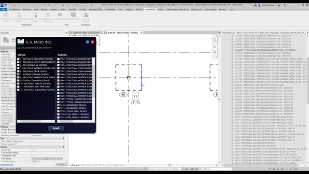Switch to the Collaborate ribbon tab
This screenshot has height=174, width=309.
point(110,10)
